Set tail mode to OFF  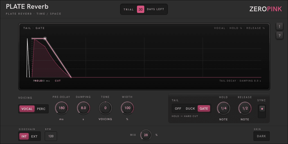(178, 108)
